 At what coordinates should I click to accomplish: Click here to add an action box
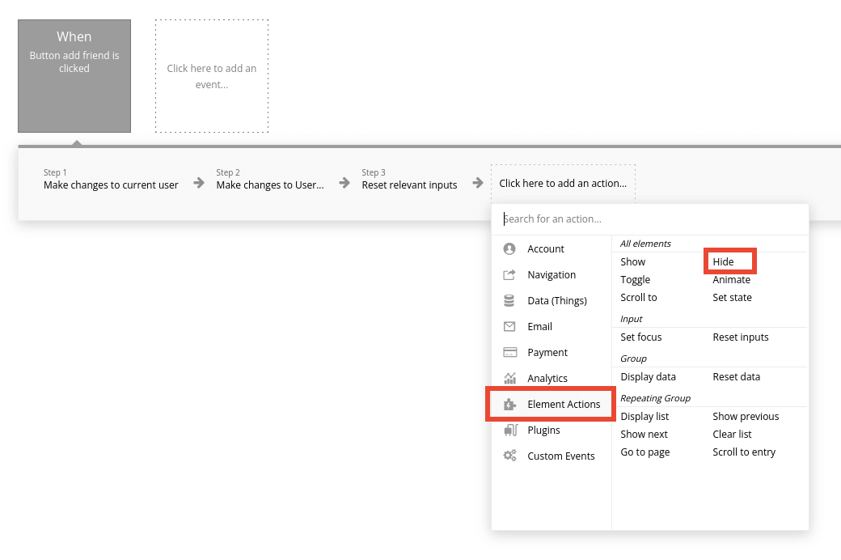(563, 184)
